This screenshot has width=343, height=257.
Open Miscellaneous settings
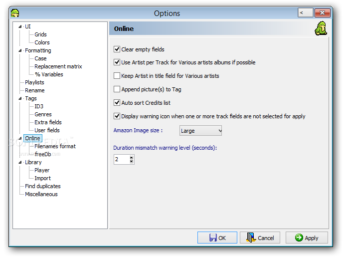pos(41,194)
